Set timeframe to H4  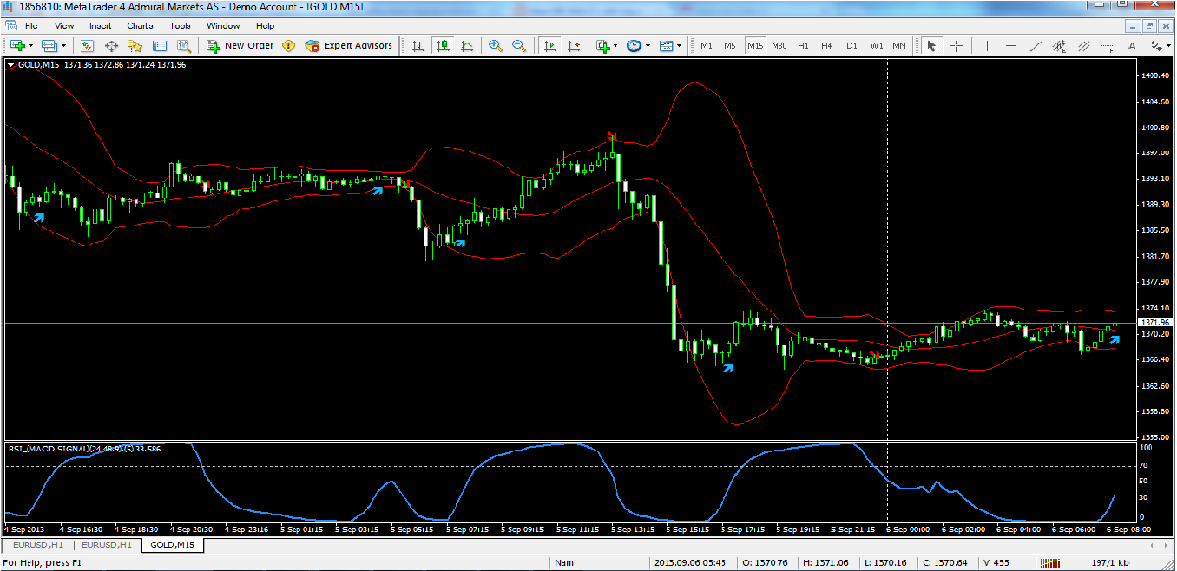coord(826,45)
